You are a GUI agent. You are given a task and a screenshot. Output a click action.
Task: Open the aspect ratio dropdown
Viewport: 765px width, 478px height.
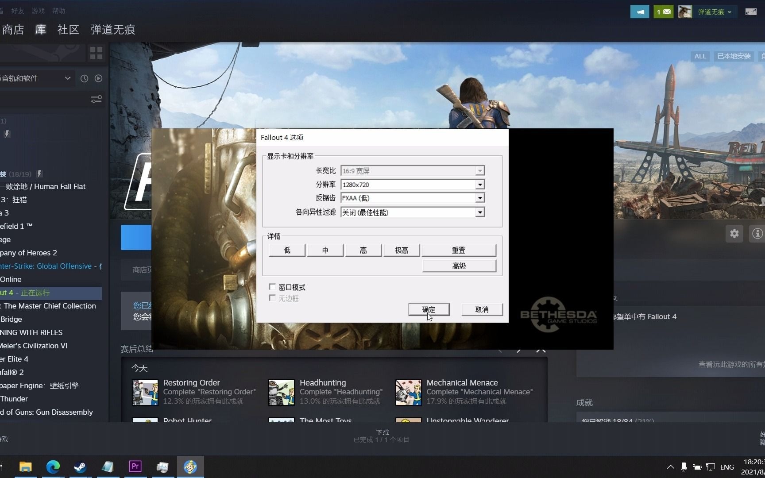(413, 170)
